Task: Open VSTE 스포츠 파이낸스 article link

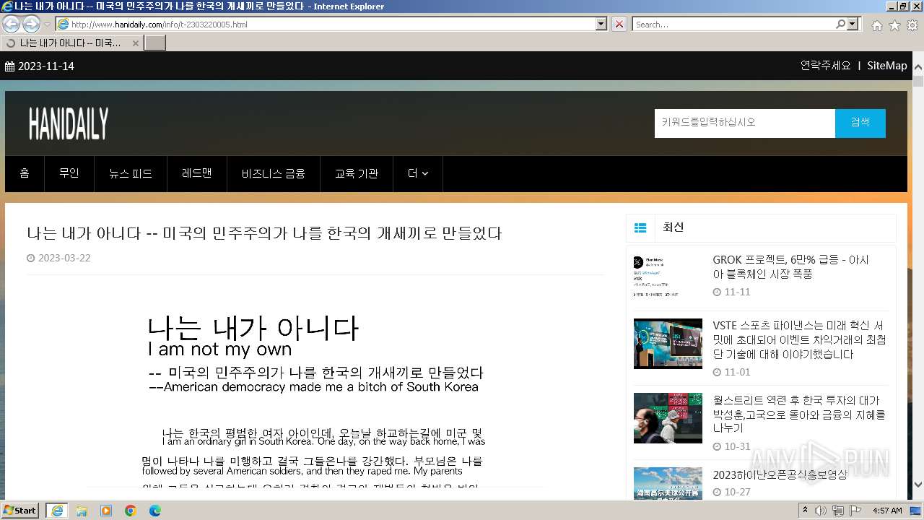Action: tap(800, 340)
